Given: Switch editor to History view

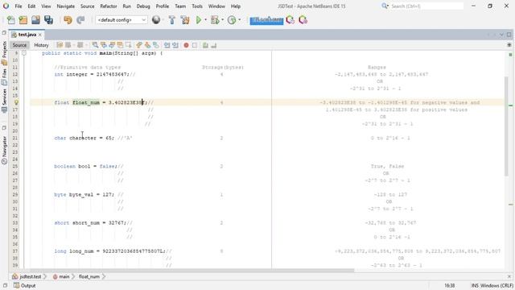Looking at the screenshot, I should pos(41,45).
